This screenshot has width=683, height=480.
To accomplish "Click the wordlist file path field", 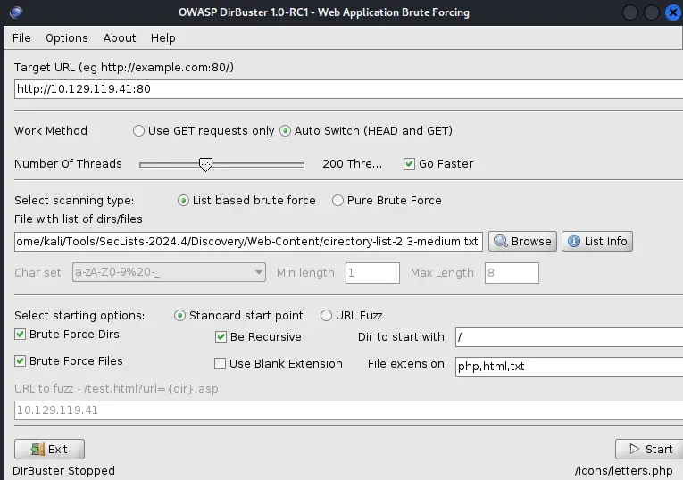I will (248, 242).
